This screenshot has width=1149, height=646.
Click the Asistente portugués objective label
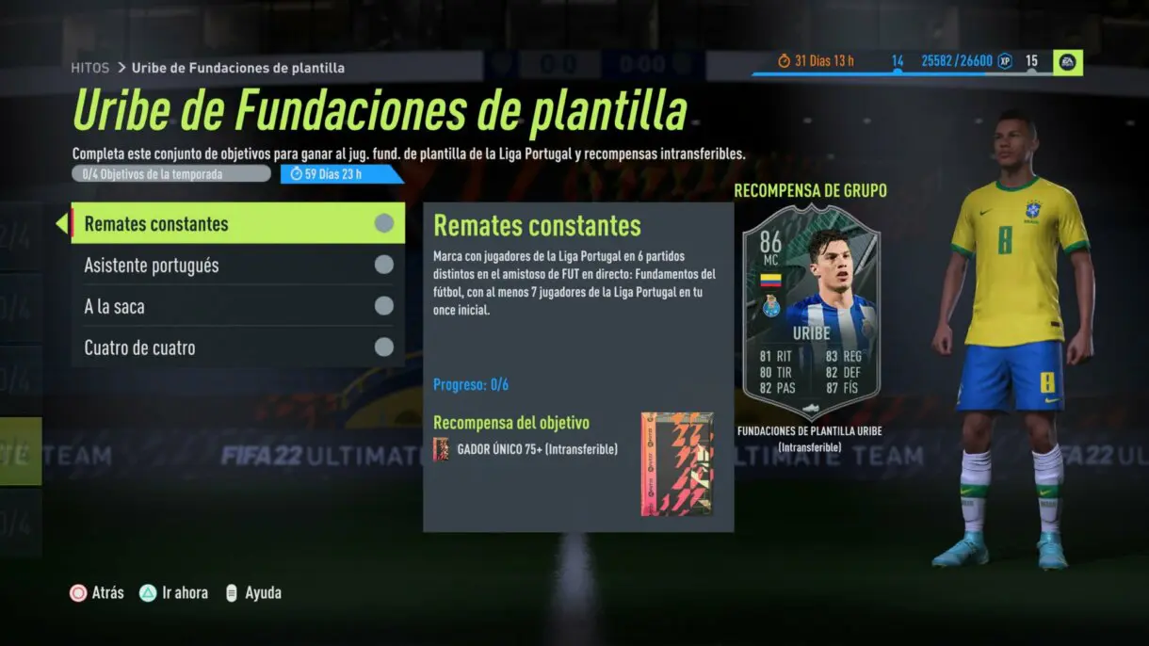(x=152, y=266)
